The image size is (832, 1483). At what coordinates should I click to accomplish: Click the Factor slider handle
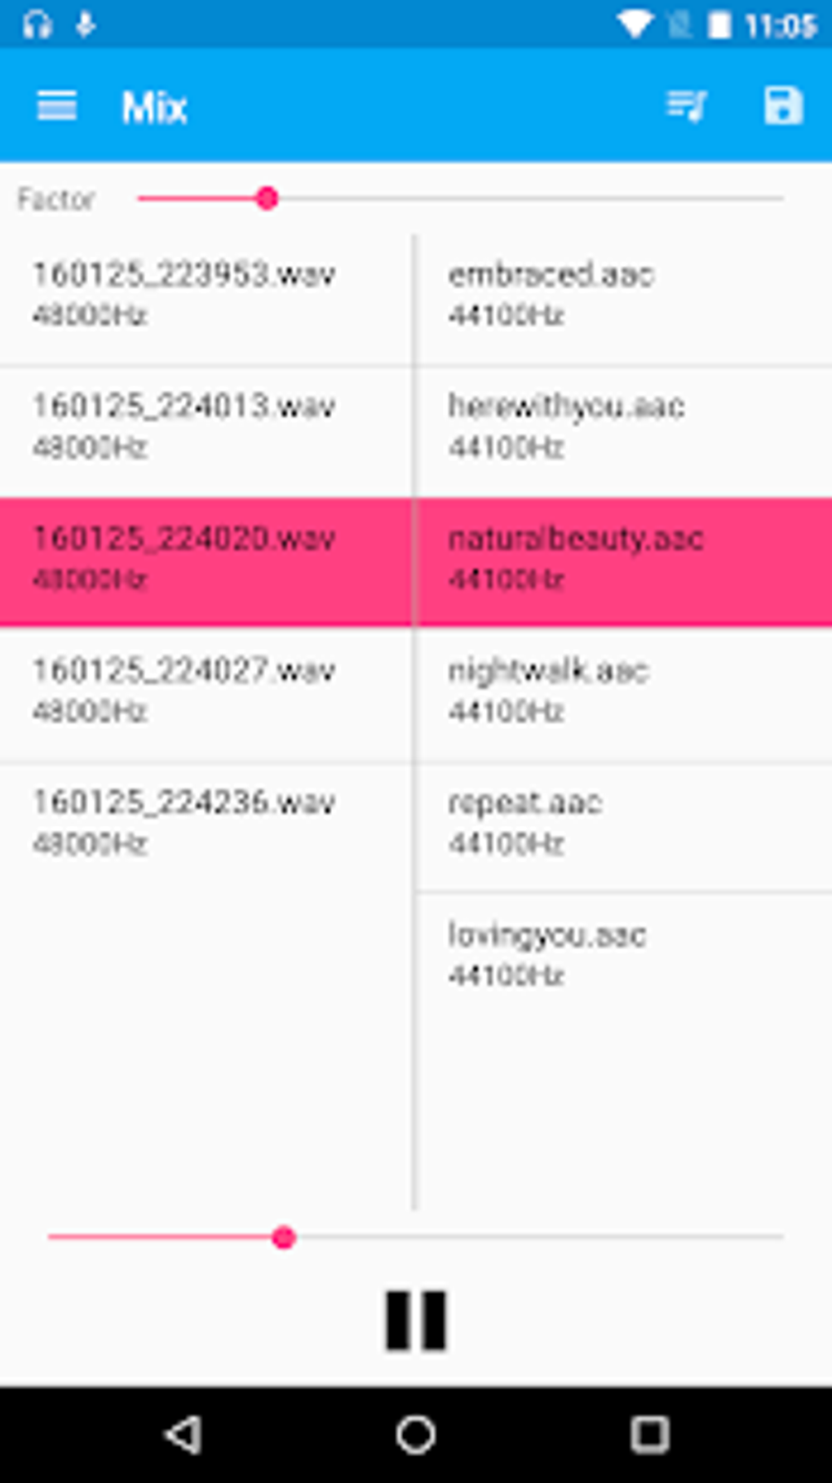coord(267,198)
